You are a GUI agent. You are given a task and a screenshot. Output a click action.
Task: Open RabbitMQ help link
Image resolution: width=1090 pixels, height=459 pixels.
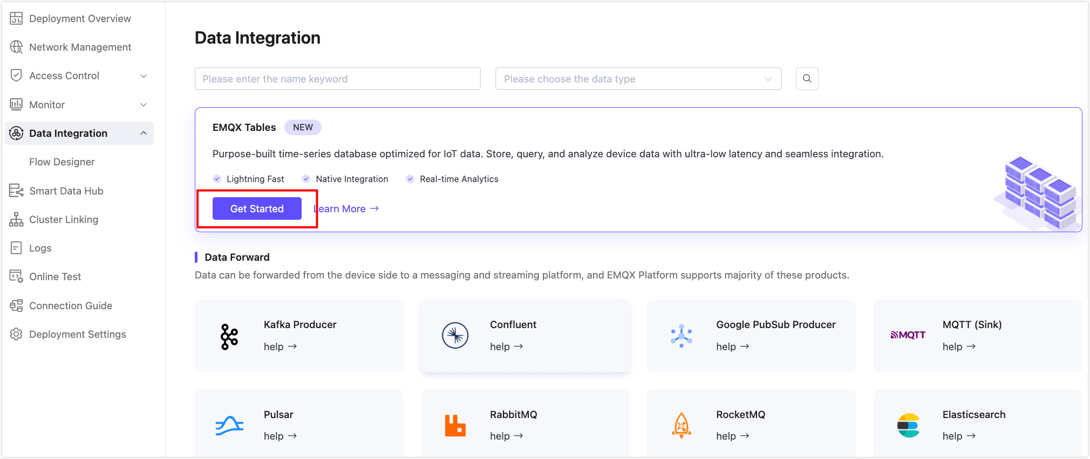click(x=507, y=436)
